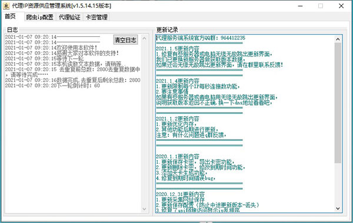The image size is (353, 223).
Task: Click the 2021.1.5更新内容 heading text
Action: click(178, 49)
